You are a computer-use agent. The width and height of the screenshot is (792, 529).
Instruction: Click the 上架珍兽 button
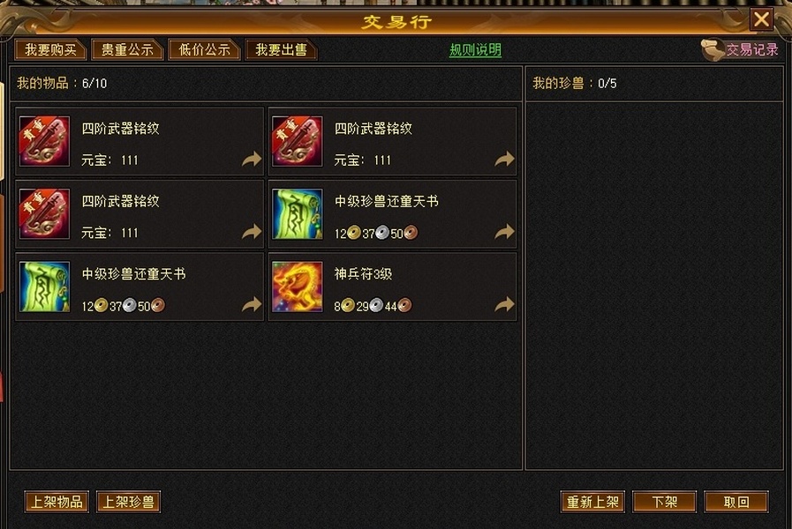[128, 502]
